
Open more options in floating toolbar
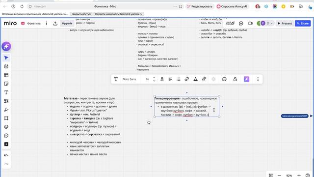click(258, 79)
